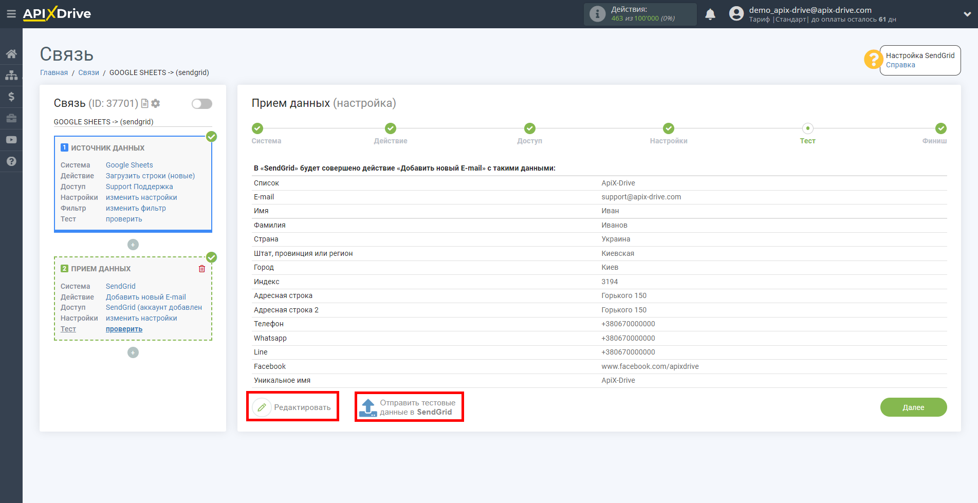Expand the account dropdown chevron
Screen dimensions: 978x503
pos(967,14)
